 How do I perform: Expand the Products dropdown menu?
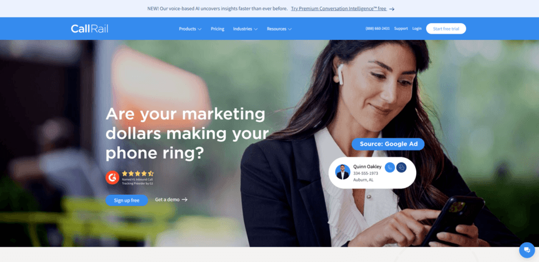click(x=190, y=29)
